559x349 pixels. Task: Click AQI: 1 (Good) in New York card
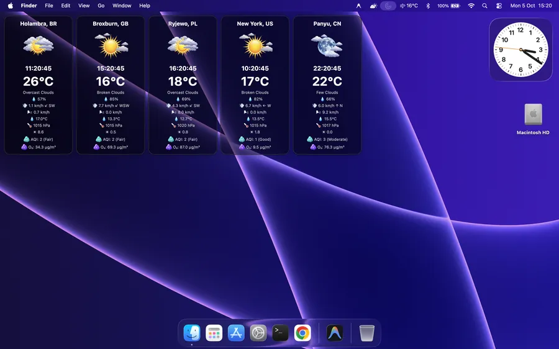pos(255,139)
